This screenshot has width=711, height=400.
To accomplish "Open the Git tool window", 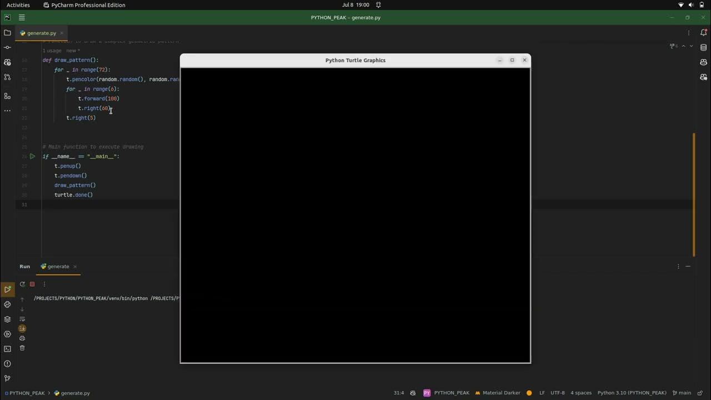I will (x=7, y=378).
